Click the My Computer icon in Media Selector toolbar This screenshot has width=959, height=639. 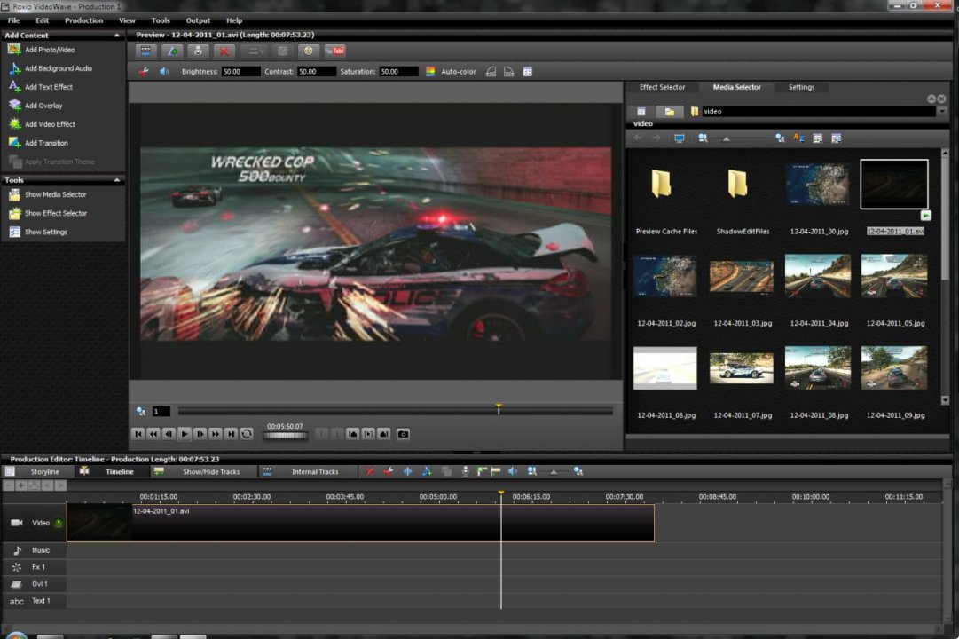coord(679,138)
